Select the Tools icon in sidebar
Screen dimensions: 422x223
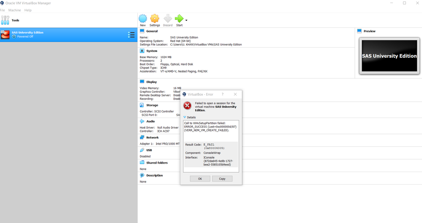click(x=5, y=20)
